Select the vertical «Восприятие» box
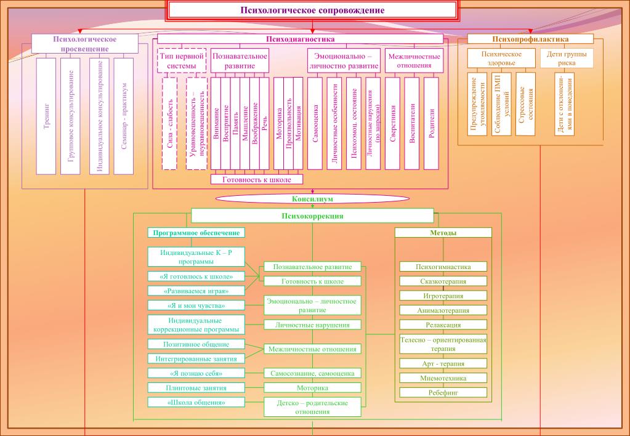The image size is (630, 436). [x=225, y=123]
